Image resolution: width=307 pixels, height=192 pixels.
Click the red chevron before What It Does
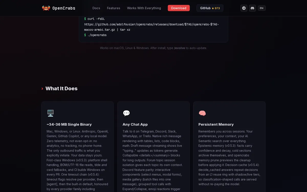(42, 89)
